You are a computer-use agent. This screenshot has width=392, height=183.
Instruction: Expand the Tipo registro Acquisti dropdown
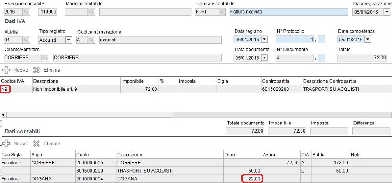(x=69, y=40)
